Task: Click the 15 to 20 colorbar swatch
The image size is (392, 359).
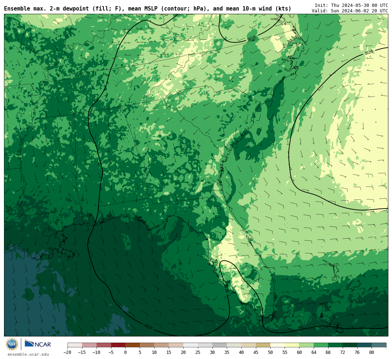Action: pyautogui.click(x=176, y=345)
